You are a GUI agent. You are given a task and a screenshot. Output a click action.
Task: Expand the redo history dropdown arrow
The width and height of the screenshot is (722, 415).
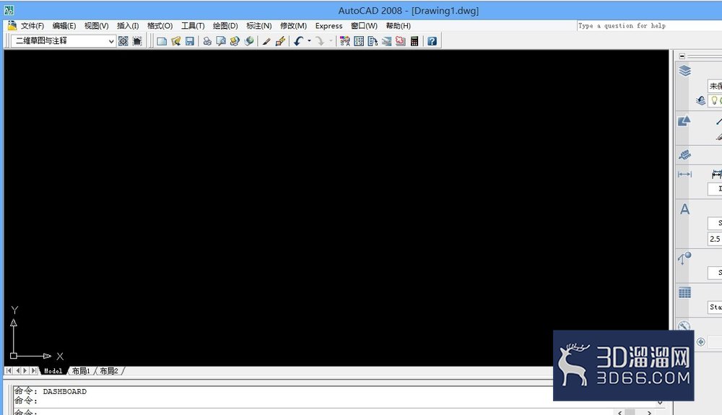(330, 41)
